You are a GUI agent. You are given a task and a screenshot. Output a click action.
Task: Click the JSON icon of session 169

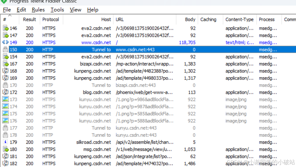click(x=6, y=78)
